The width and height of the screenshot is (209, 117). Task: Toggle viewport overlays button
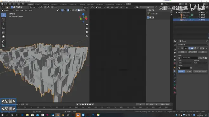coord(68,10)
